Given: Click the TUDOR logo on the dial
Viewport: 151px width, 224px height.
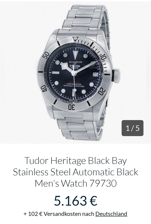Looking at the screenshot, I should tap(75, 66).
